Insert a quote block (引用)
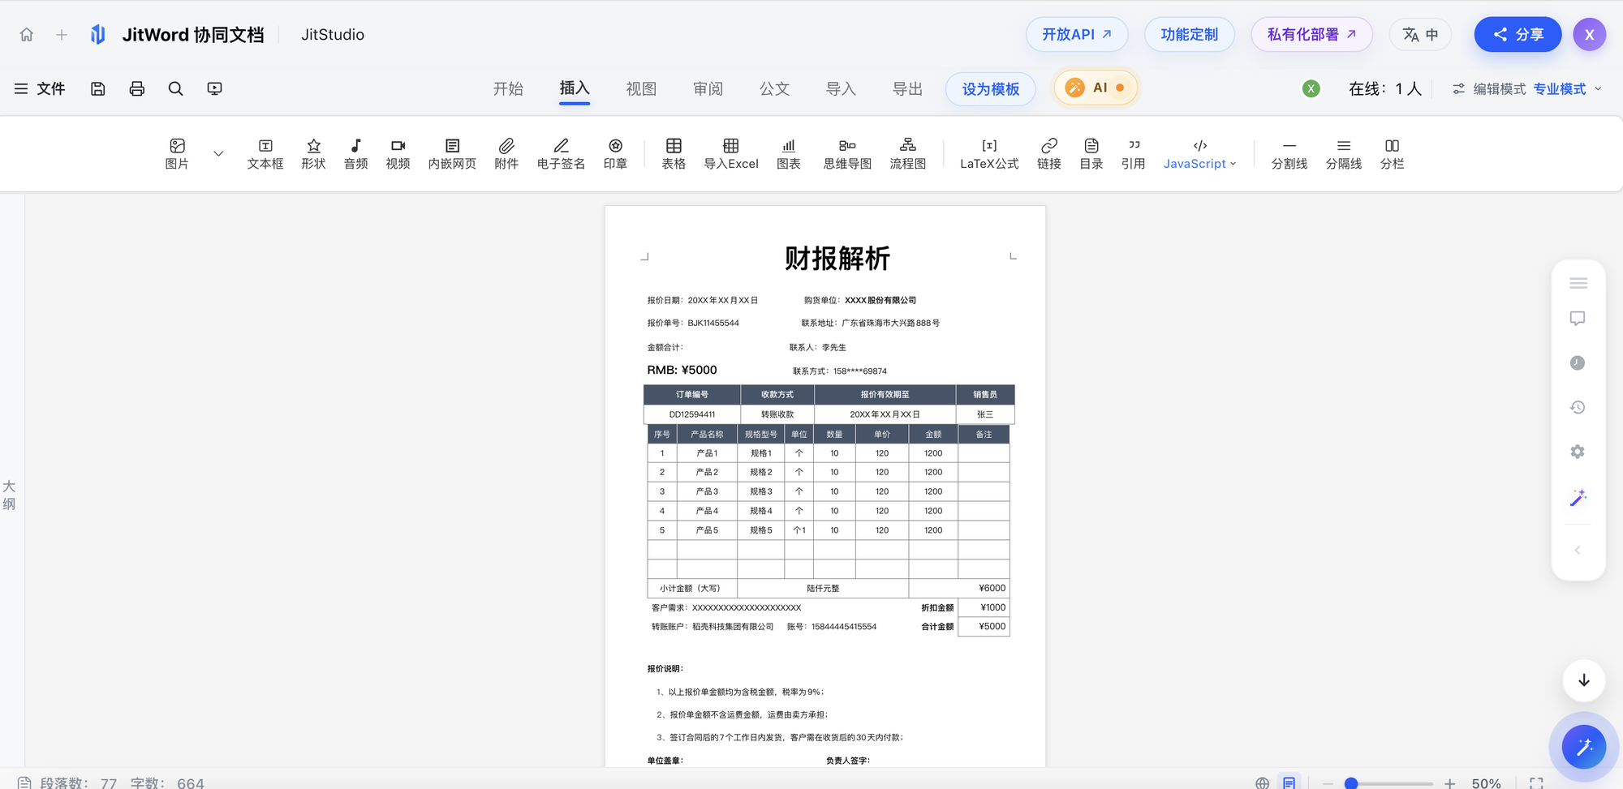The width and height of the screenshot is (1623, 789). pos(1134,153)
